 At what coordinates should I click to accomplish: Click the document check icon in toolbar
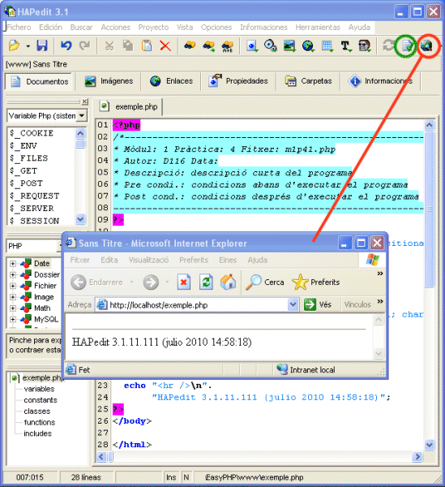click(x=407, y=46)
